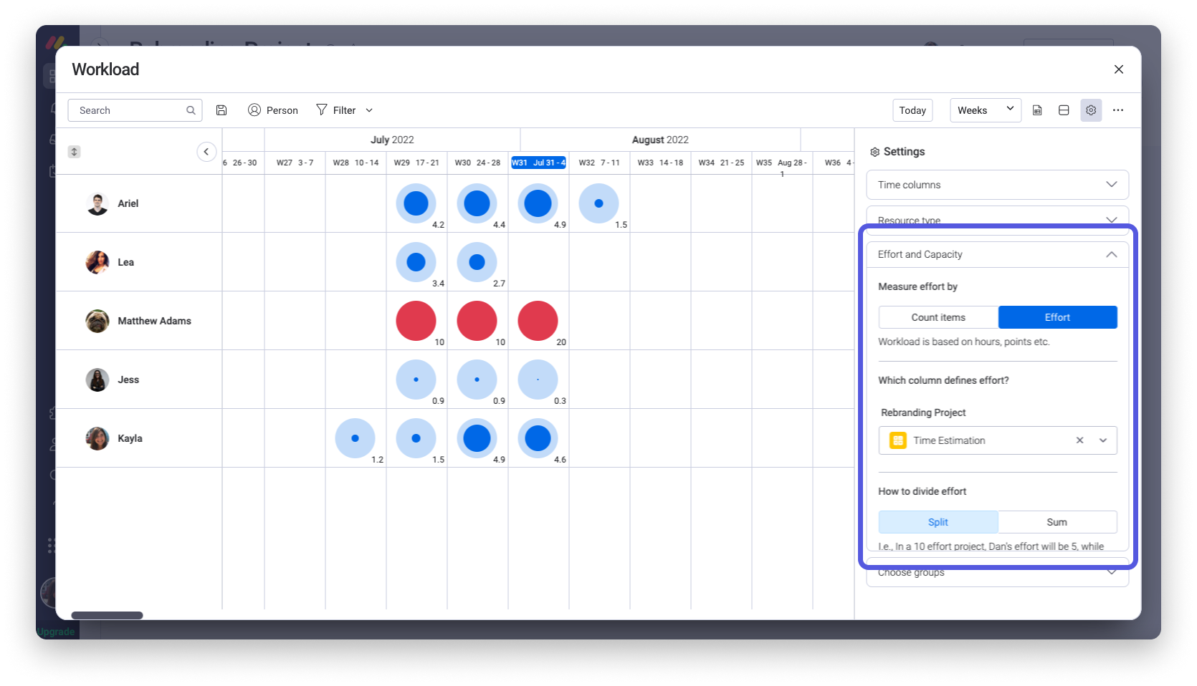This screenshot has height=686, width=1197.
Task: Click the split view layout icon
Action: 1064,110
